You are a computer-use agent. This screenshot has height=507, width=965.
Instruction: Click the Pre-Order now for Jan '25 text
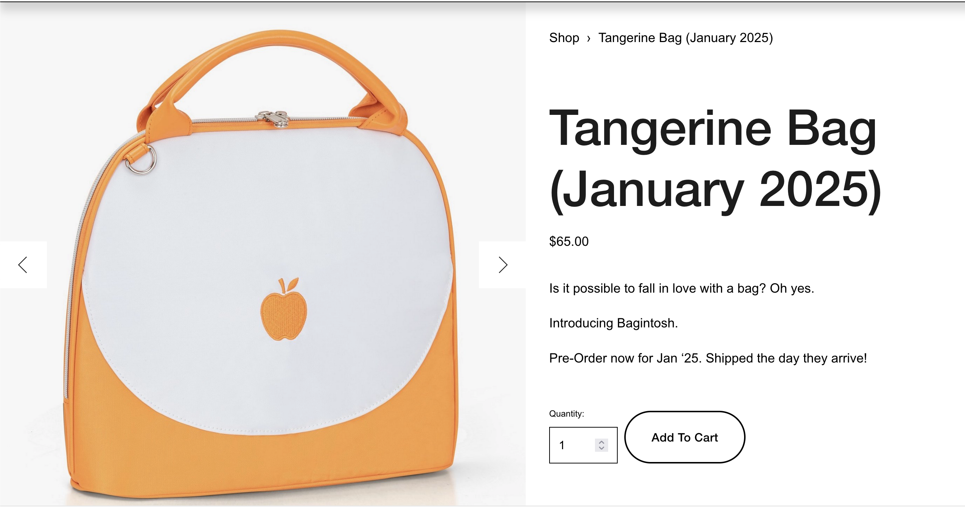tap(708, 358)
